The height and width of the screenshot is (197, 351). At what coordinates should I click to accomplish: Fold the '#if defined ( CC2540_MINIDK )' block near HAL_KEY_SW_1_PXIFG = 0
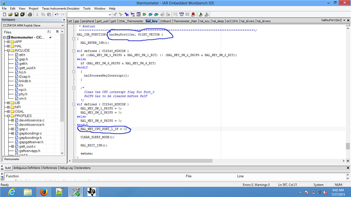74,104
